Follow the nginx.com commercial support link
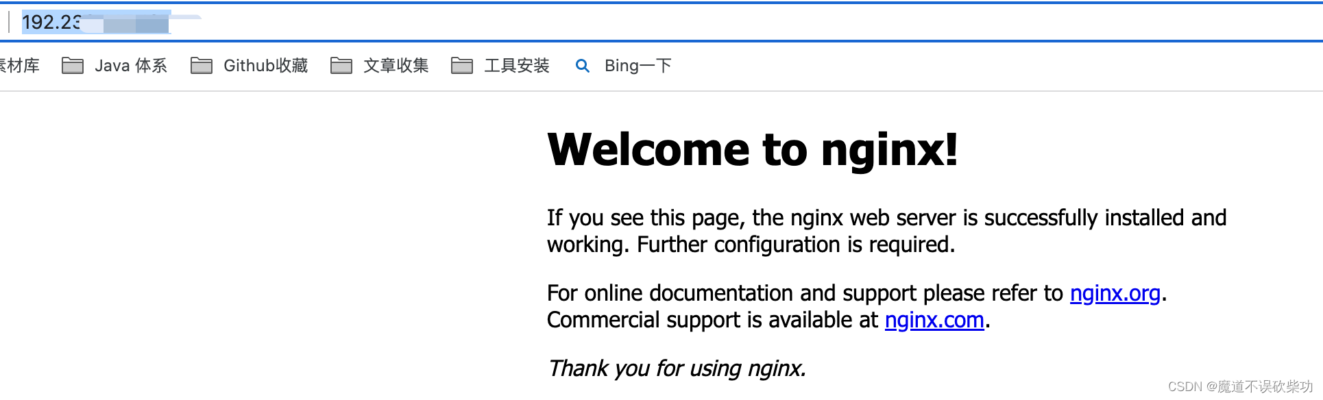This screenshot has height=400, width=1323. coord(934,320)
